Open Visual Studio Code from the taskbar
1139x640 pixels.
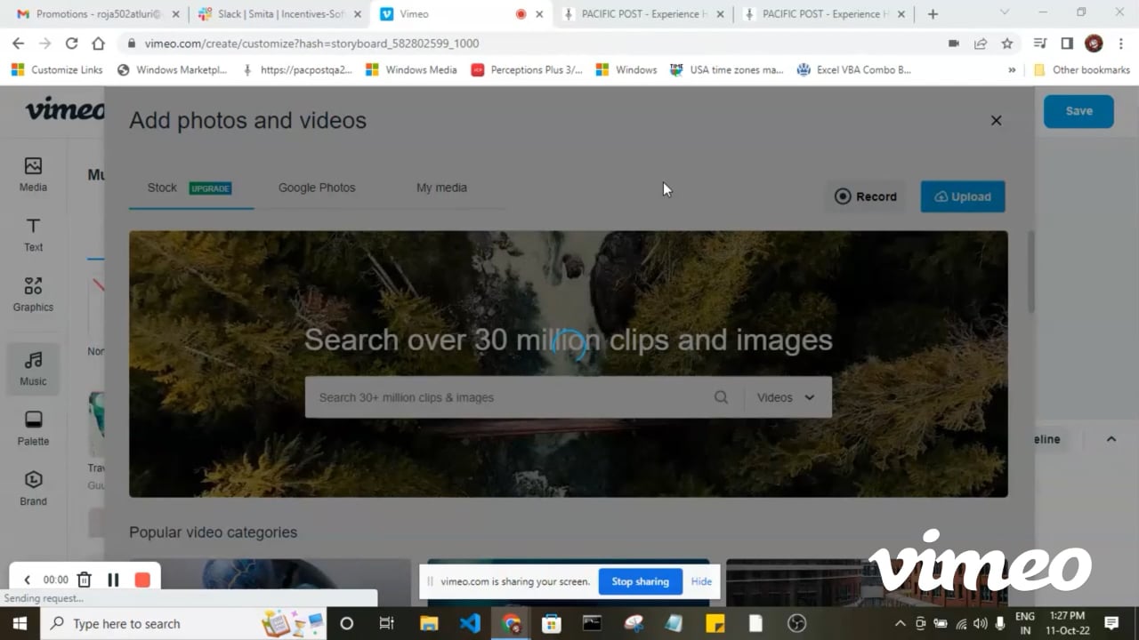point(470,623)
